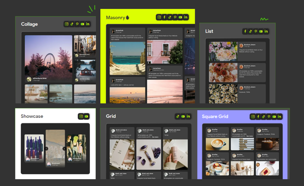Select the Grid template title
304x186 pixels.
pos(111,116)
